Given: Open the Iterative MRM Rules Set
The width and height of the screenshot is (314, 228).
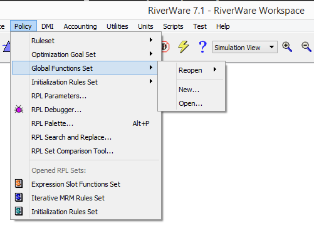Looking at the screenshot, I should coord(85,198).
